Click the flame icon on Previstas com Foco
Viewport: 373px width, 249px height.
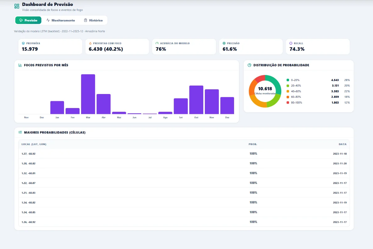[x=90, y=43]
